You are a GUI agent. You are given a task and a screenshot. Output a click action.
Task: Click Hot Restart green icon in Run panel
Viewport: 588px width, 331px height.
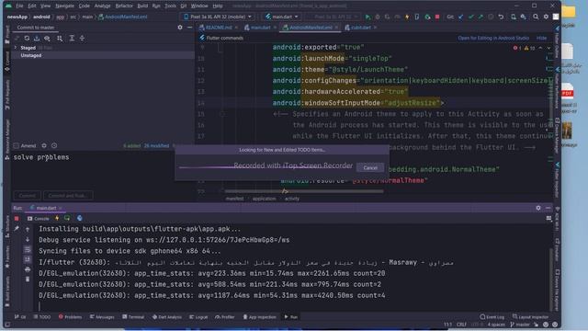pos(67,219)
